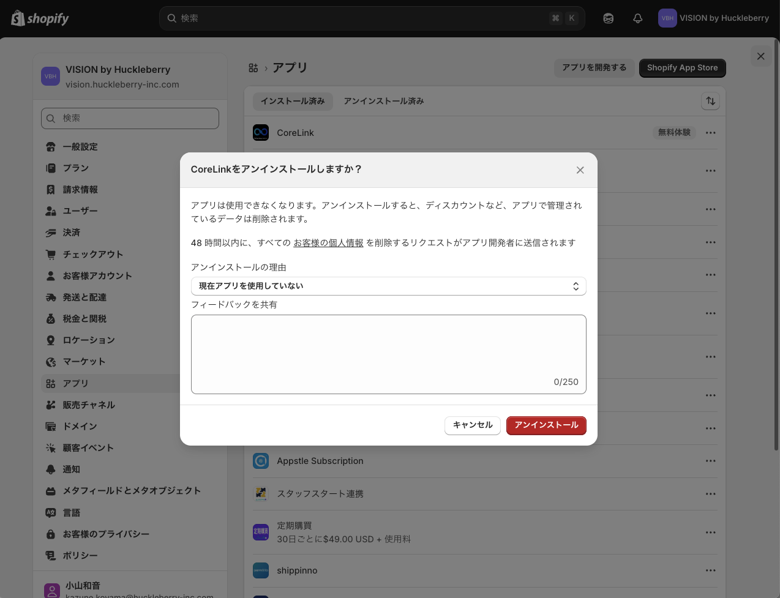This screenshot has height=598, width=780.
Task: Click the apps grid breadcrumb icon
Action: pos(253,68)
